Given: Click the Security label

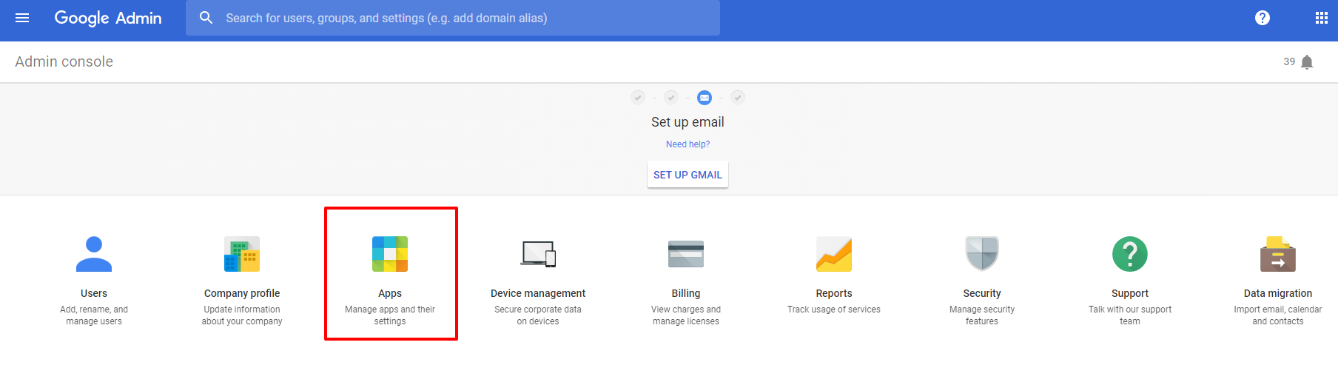Looking at the screenshot, I should click(x=982, y=293).
